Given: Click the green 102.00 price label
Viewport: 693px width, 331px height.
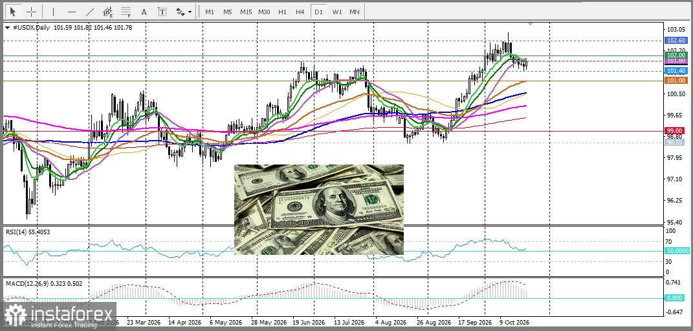Looking at the screenshot, I should click(x=676, y=55).
